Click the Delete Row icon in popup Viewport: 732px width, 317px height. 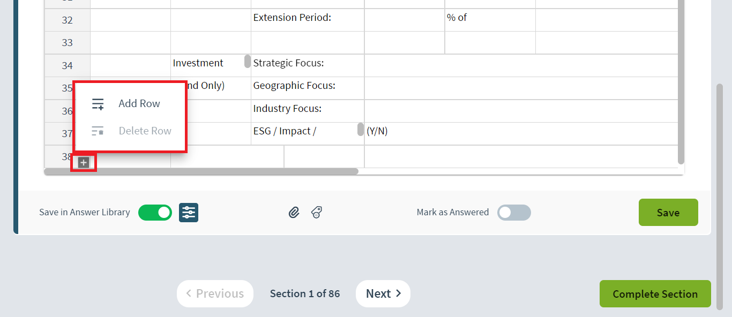(98, 131)
